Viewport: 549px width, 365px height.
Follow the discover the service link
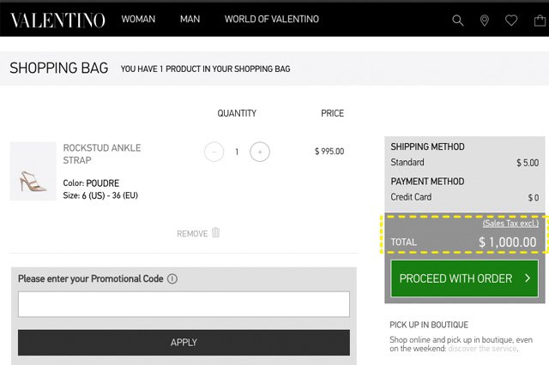[484, 348]
